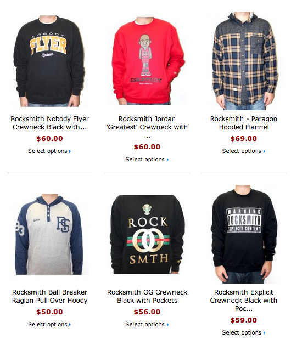The height and width of the screenshot is (345, 291).
Task: Open the red Jordan Greatest crewneck image
Action: click(147, 61)
